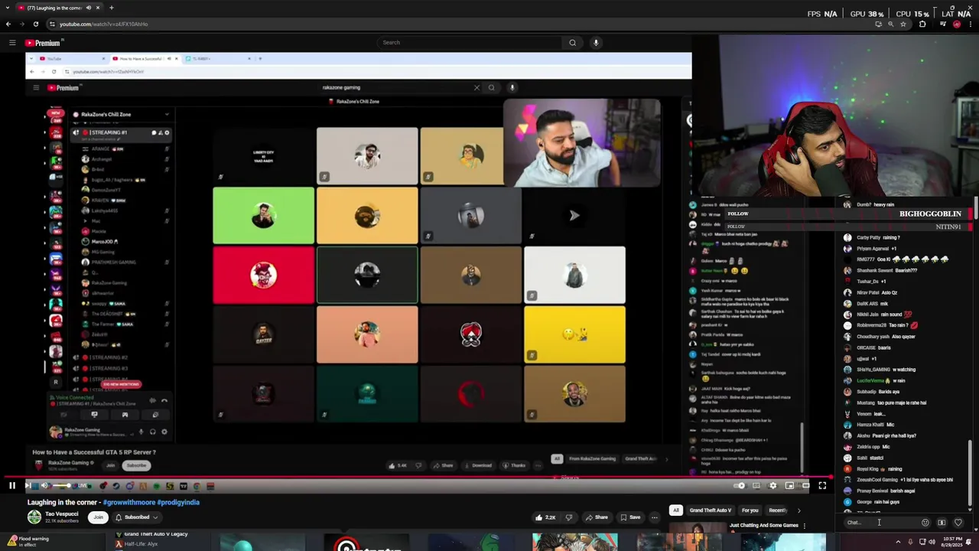Viewport: 979px width, 551px height.
Task: Open the site information icon in the address bar
Action: click(53, 24)
